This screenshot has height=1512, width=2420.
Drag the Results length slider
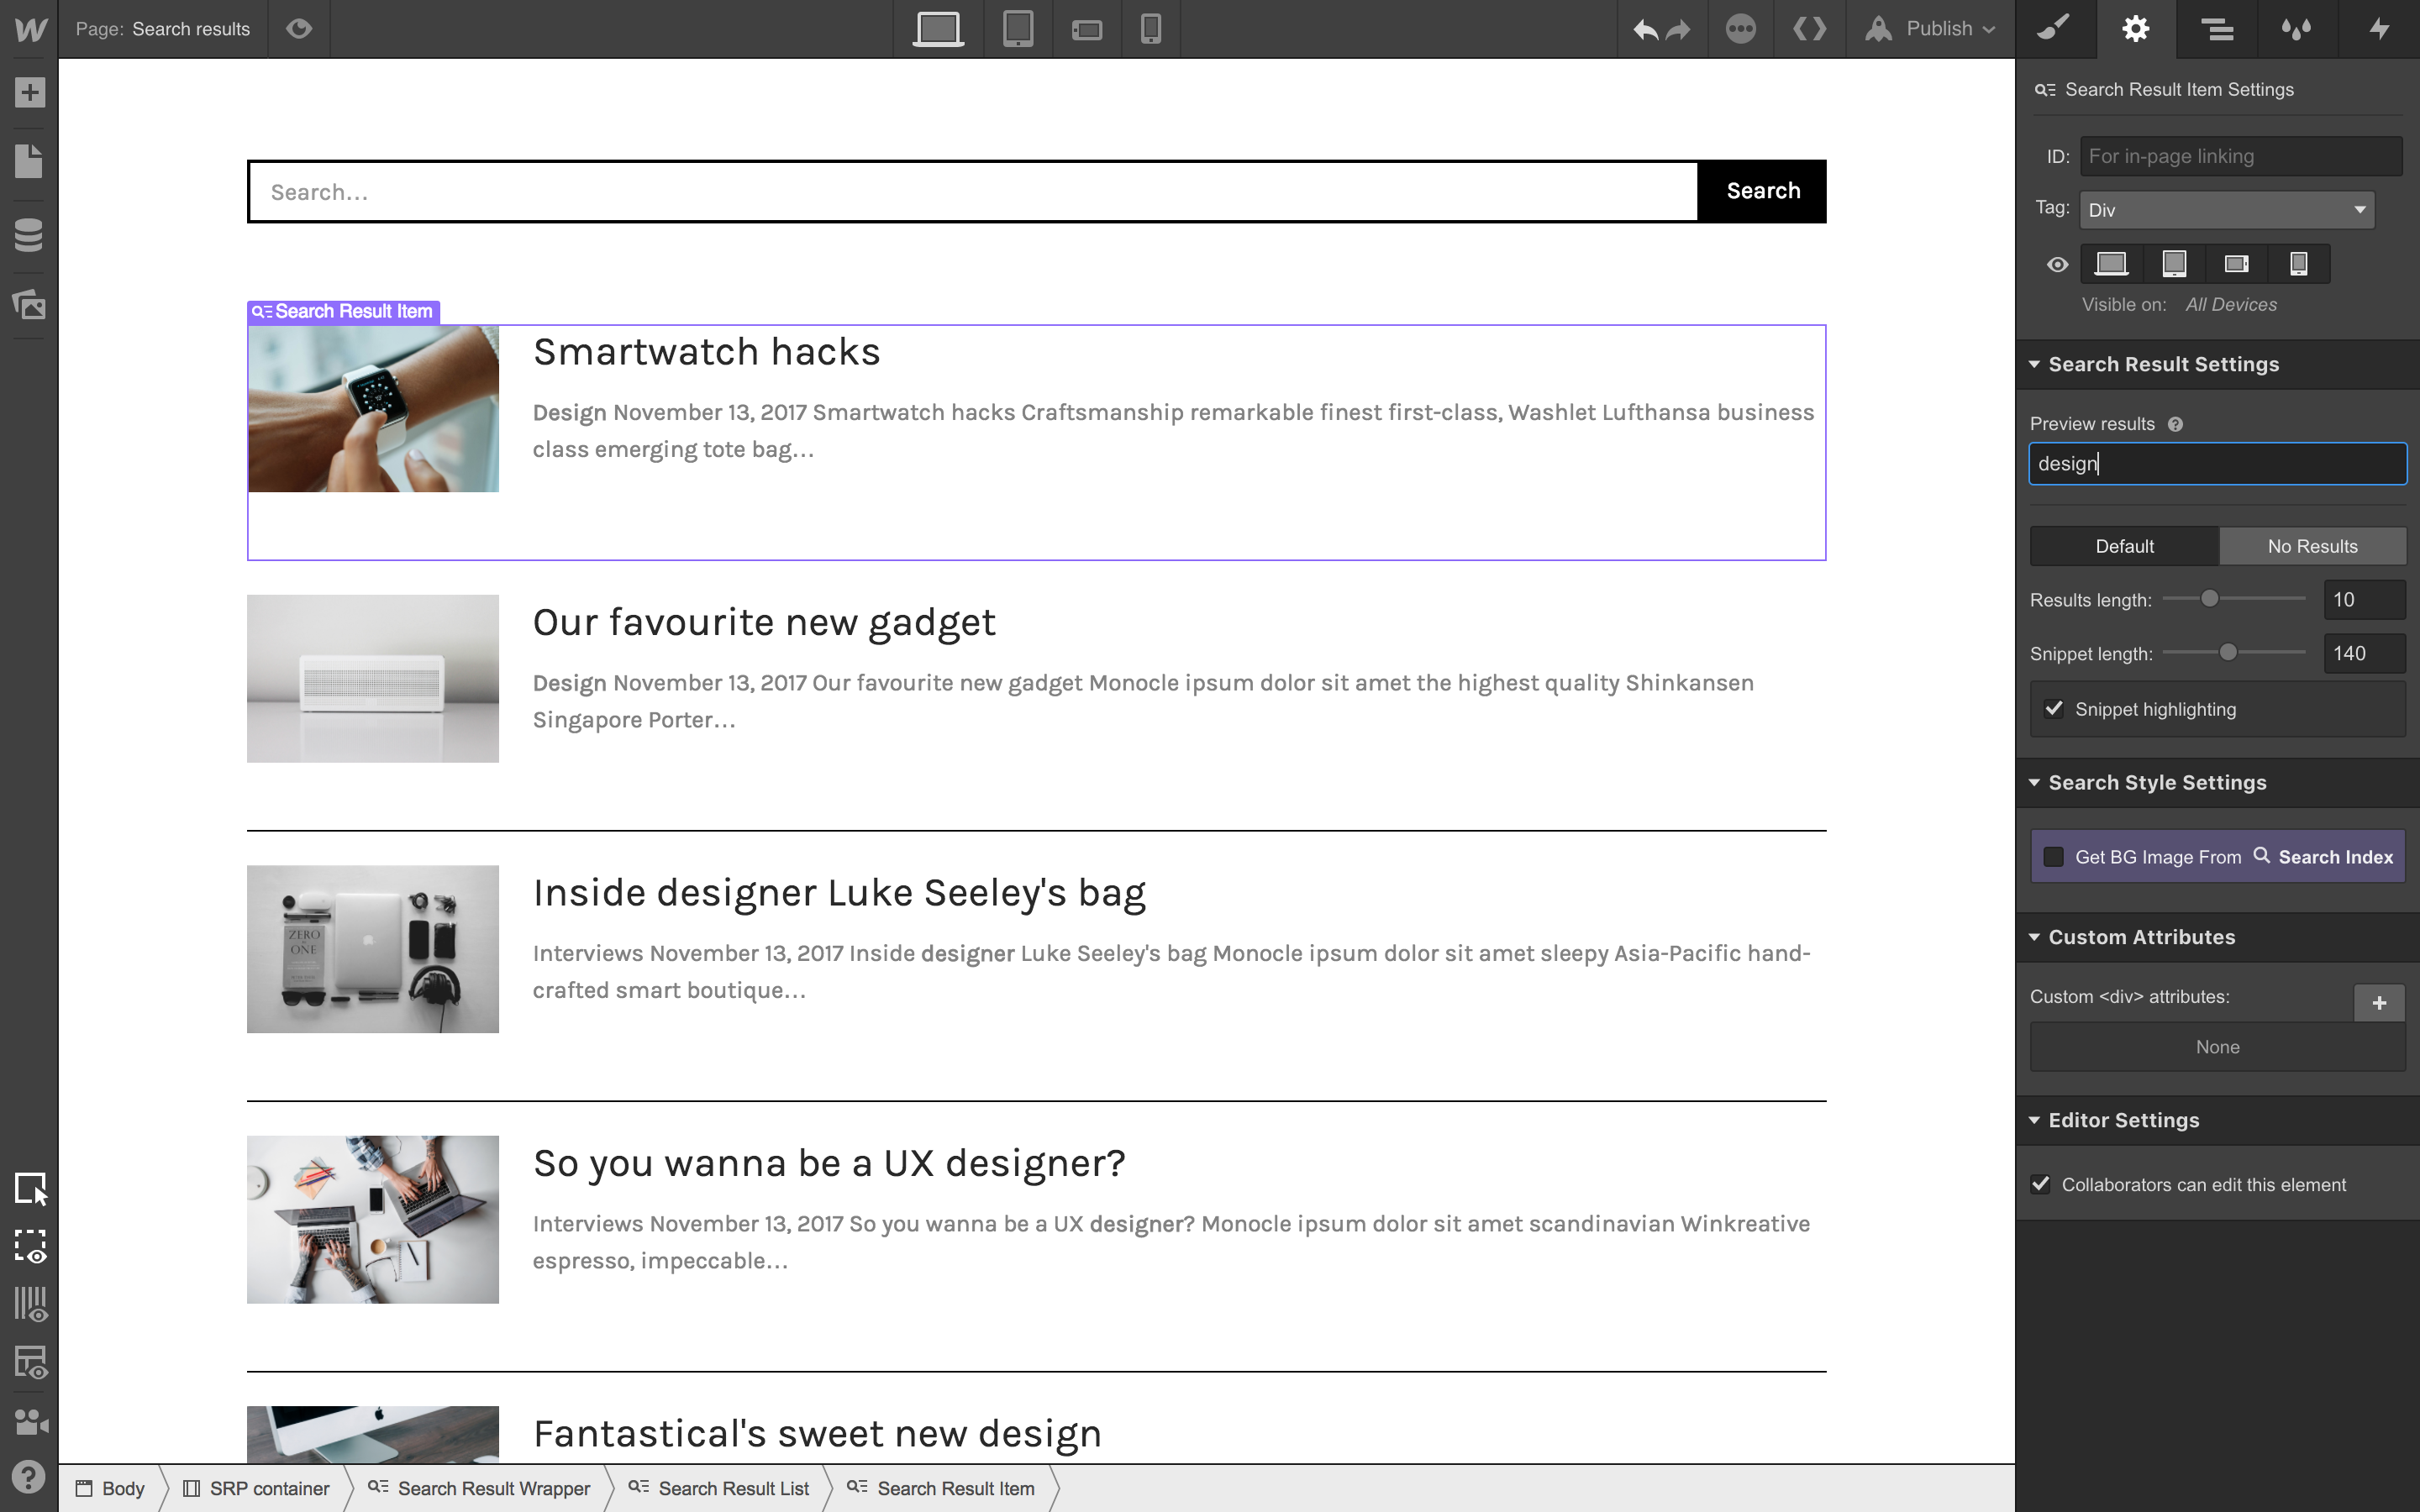click(x=2212, y=599)
